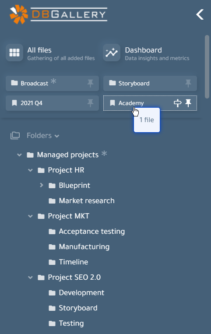
Task: Click the DBGallery logo
Action: point(58,14)
